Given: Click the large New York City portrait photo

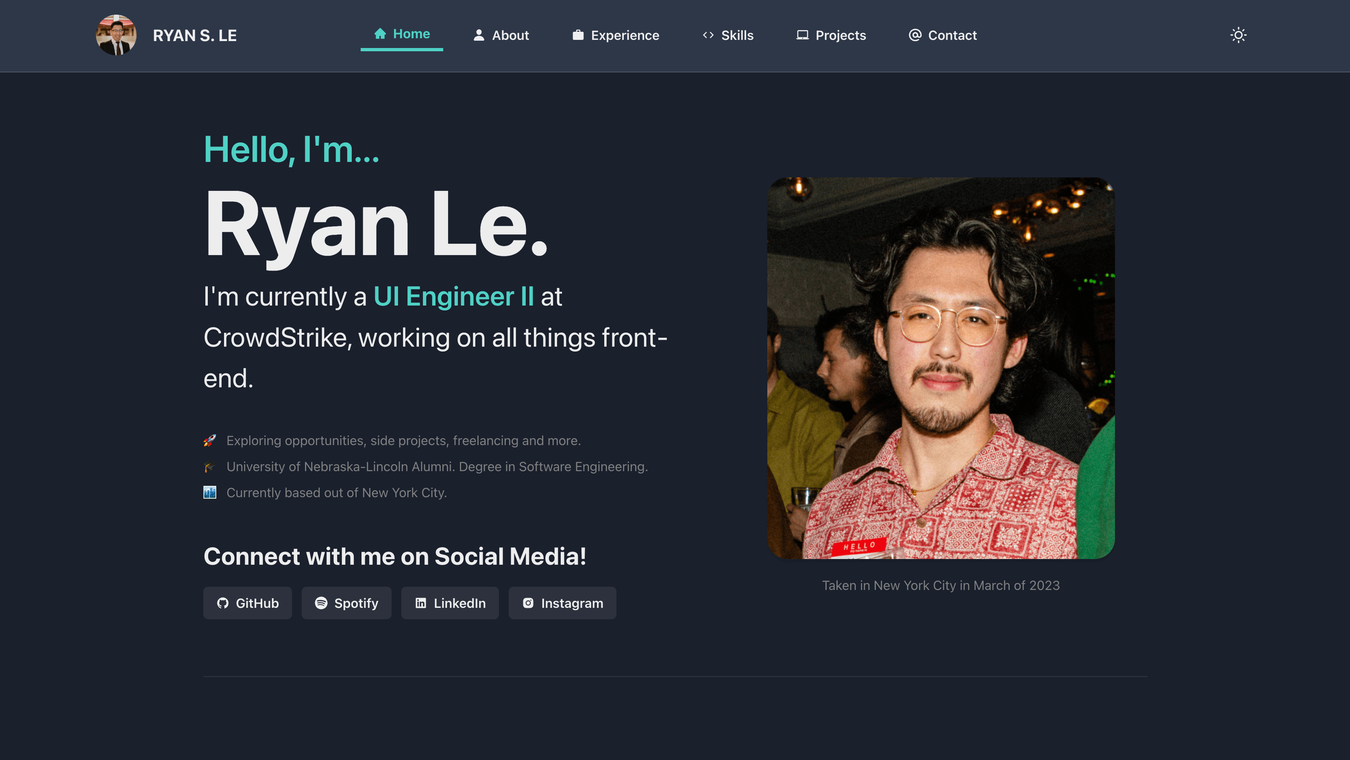Looking at the screenshot, I should tap(941, 368).
